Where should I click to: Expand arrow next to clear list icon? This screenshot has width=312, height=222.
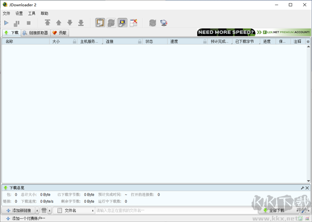click(x=49, y=211)
